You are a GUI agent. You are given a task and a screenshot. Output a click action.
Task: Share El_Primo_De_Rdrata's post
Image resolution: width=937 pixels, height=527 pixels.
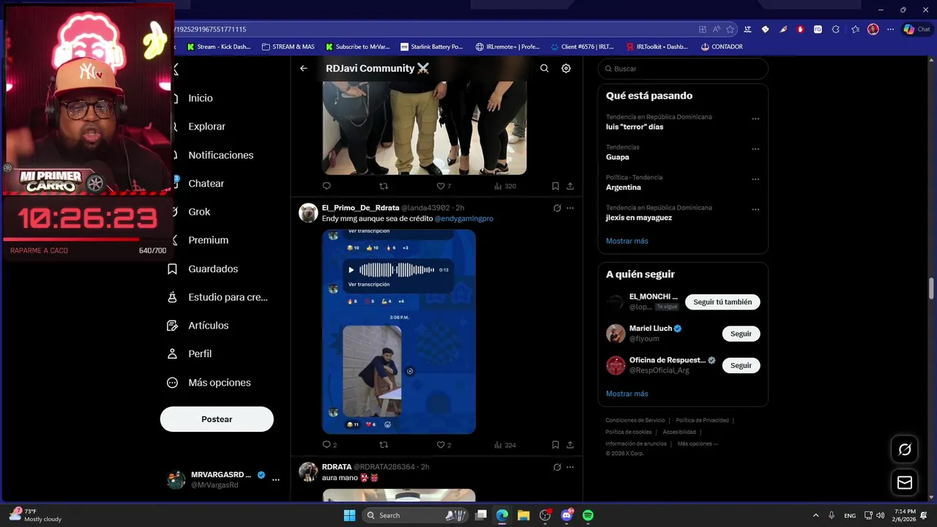(570, 444)
